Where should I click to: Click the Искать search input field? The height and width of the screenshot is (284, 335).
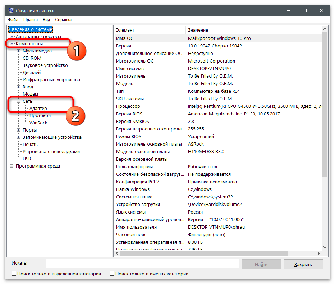[142, 264]
